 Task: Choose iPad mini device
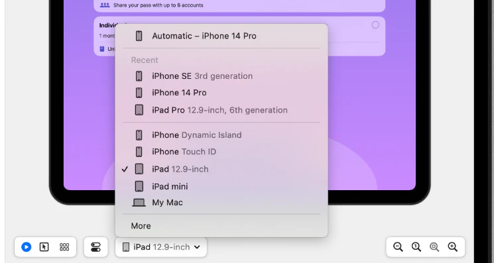221,187
